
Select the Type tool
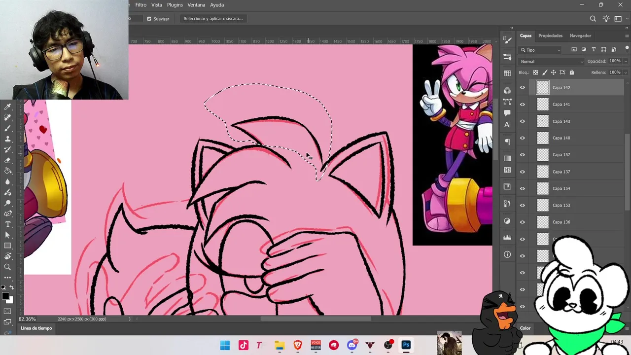[x=7, y=224]
